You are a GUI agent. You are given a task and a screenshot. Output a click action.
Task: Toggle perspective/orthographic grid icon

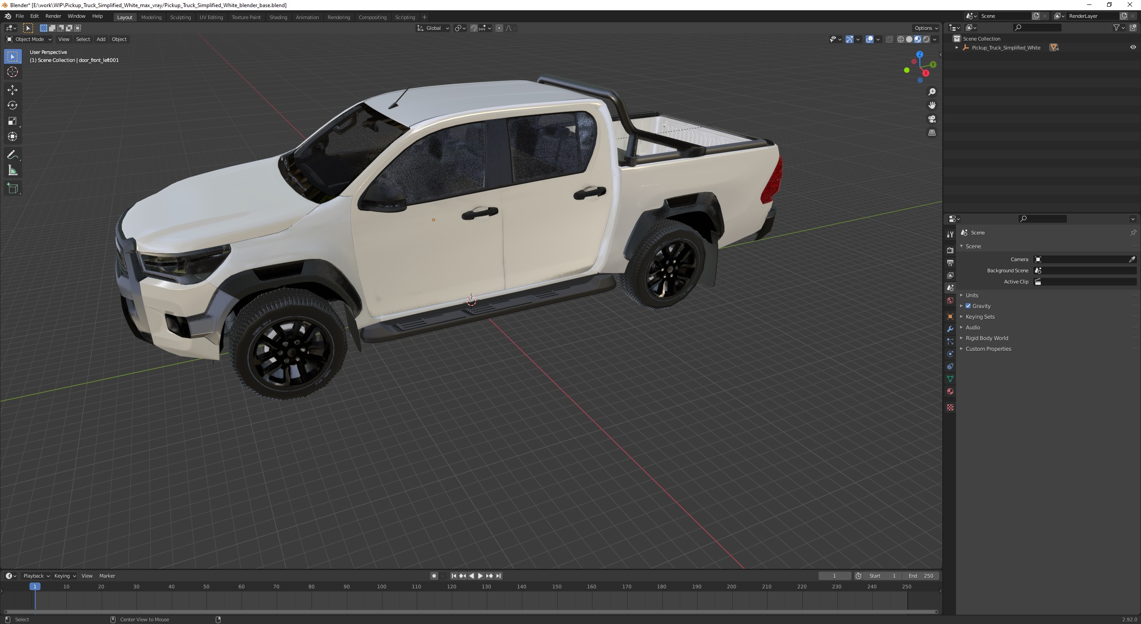pos(932,133)
